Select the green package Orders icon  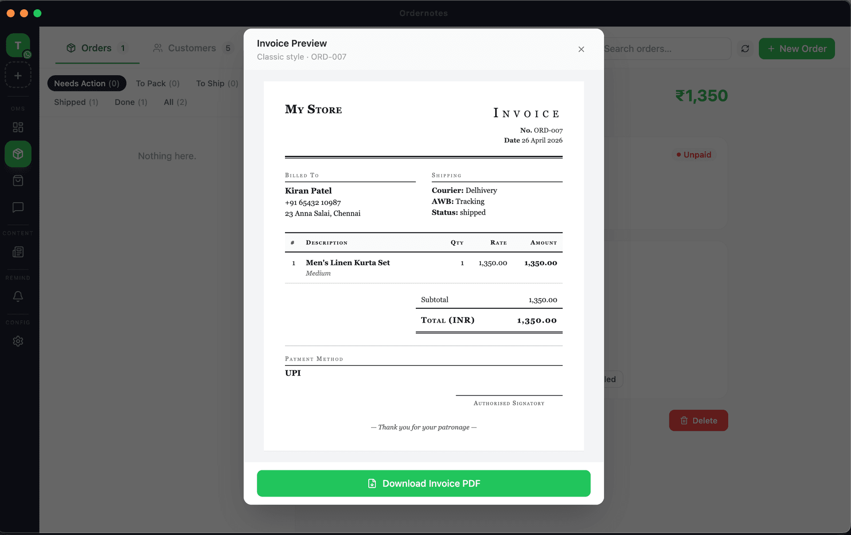[18, 154]
